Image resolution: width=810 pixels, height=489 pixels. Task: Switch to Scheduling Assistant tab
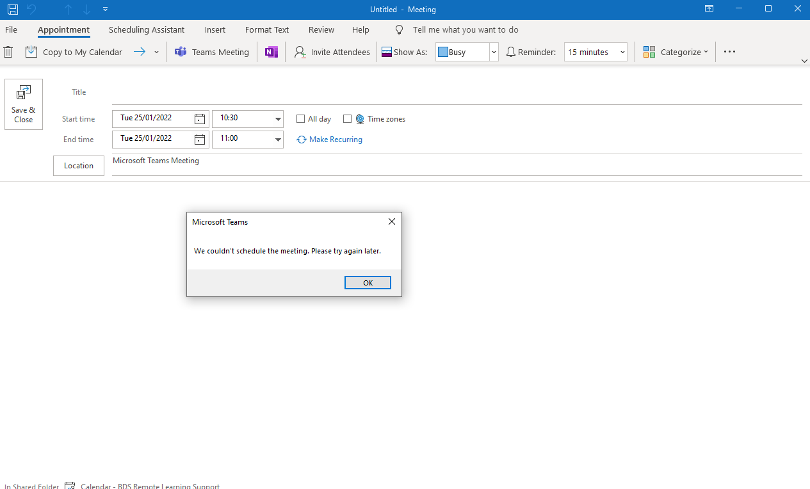[x=147, y=29]
